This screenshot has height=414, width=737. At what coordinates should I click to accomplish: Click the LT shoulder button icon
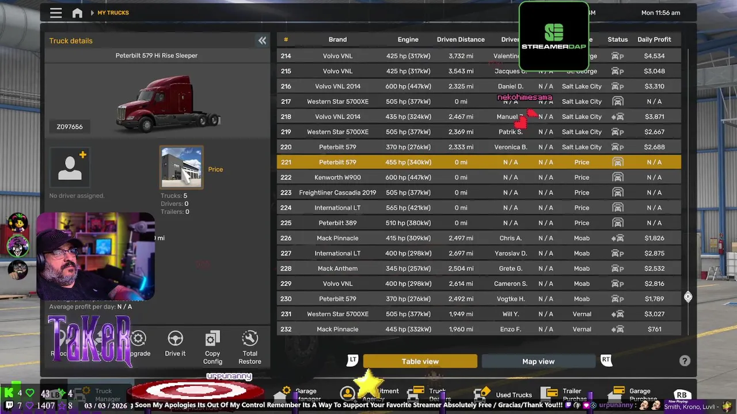[352, 360]
